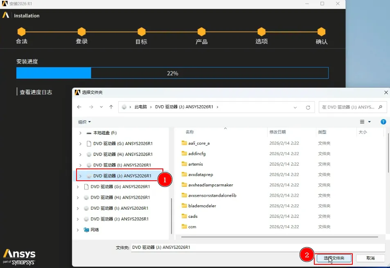Refresh the folder listing
This screenshot has width=390, height=268.
pyautogui.click(x=308, y=107)
